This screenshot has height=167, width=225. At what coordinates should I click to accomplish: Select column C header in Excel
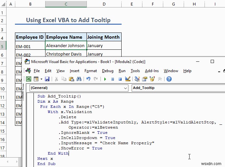(66, 4)
